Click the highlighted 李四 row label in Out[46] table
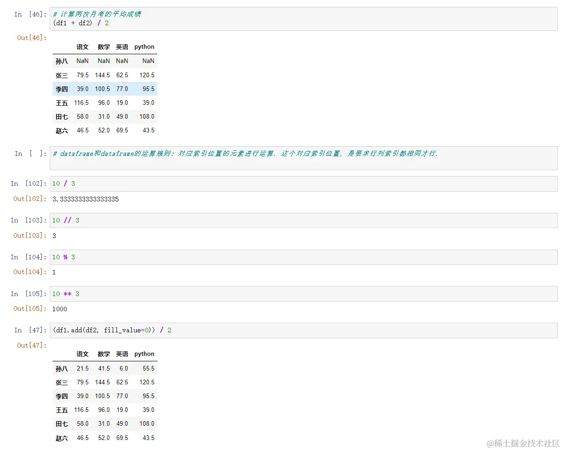 click(x=62, y=89)
